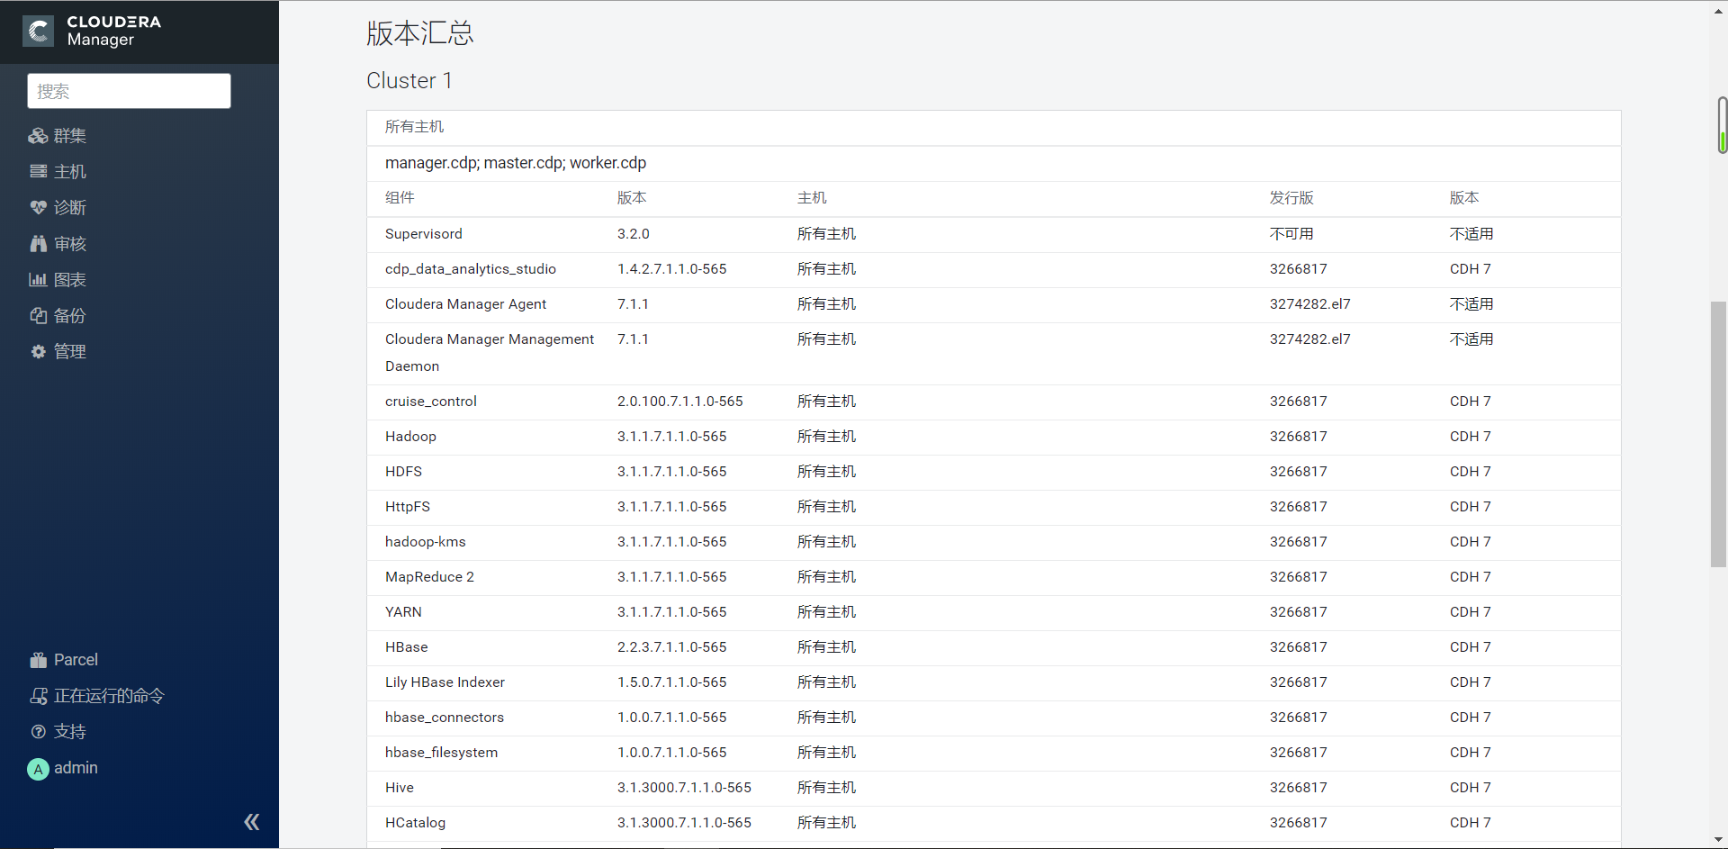Click the 支持 question mark icon
This screenshot has width=1728, height=849.
38,732
